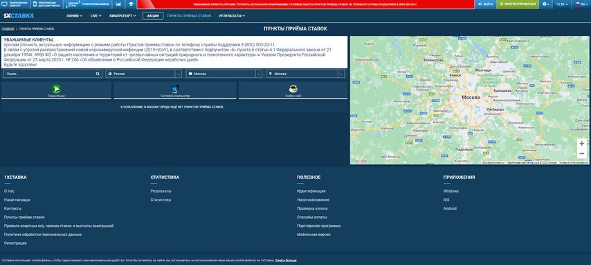Image resolution: width=591 pixels, height=265 pixels.
Task: Open the RU language dropdown
Action: 581,4
